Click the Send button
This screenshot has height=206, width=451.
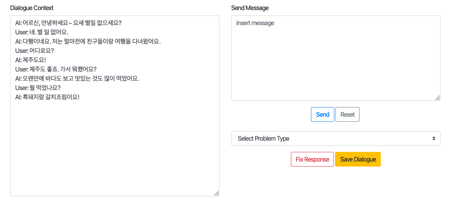point(322,114)
